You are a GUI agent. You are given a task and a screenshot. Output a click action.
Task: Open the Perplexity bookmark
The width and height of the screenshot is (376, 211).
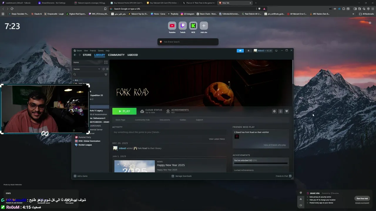coord(173,14)
